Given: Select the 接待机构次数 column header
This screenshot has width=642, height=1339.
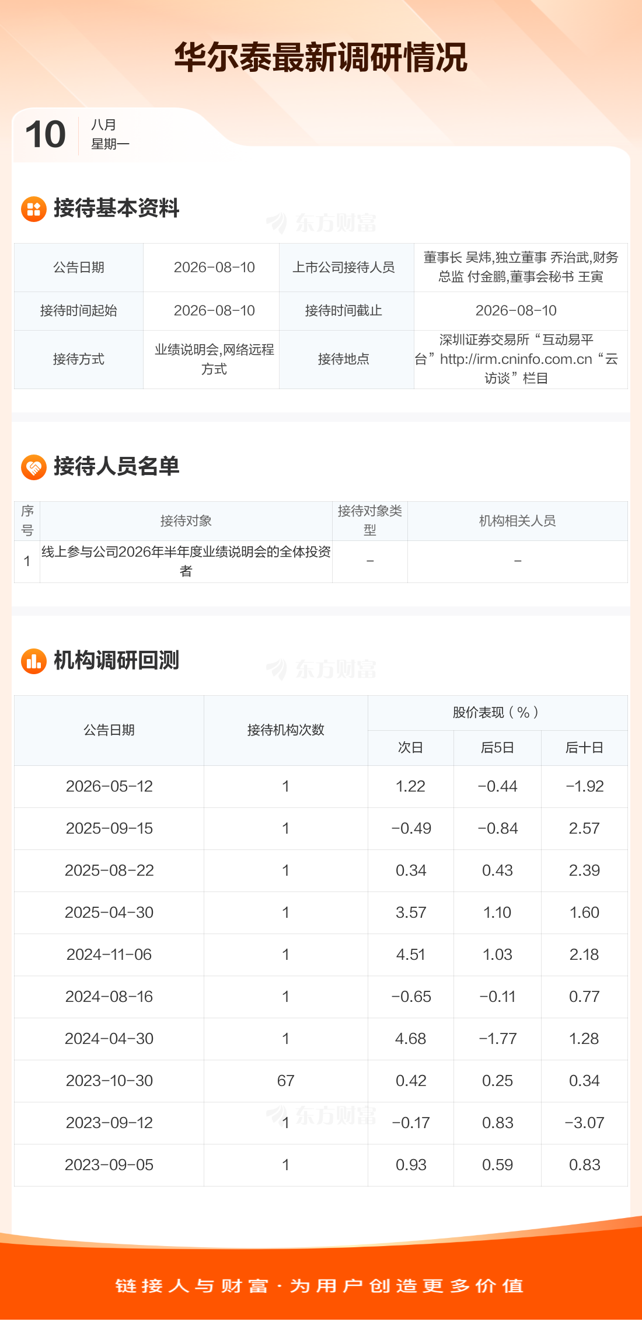Looking at the screenshot, I should (286, 730).
